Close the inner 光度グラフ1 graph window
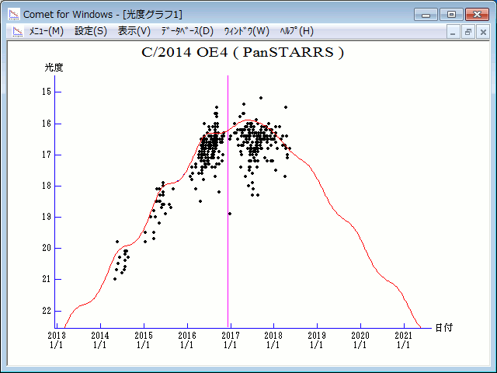The width and height of the screenshot is (497, 373). point(482,32)
